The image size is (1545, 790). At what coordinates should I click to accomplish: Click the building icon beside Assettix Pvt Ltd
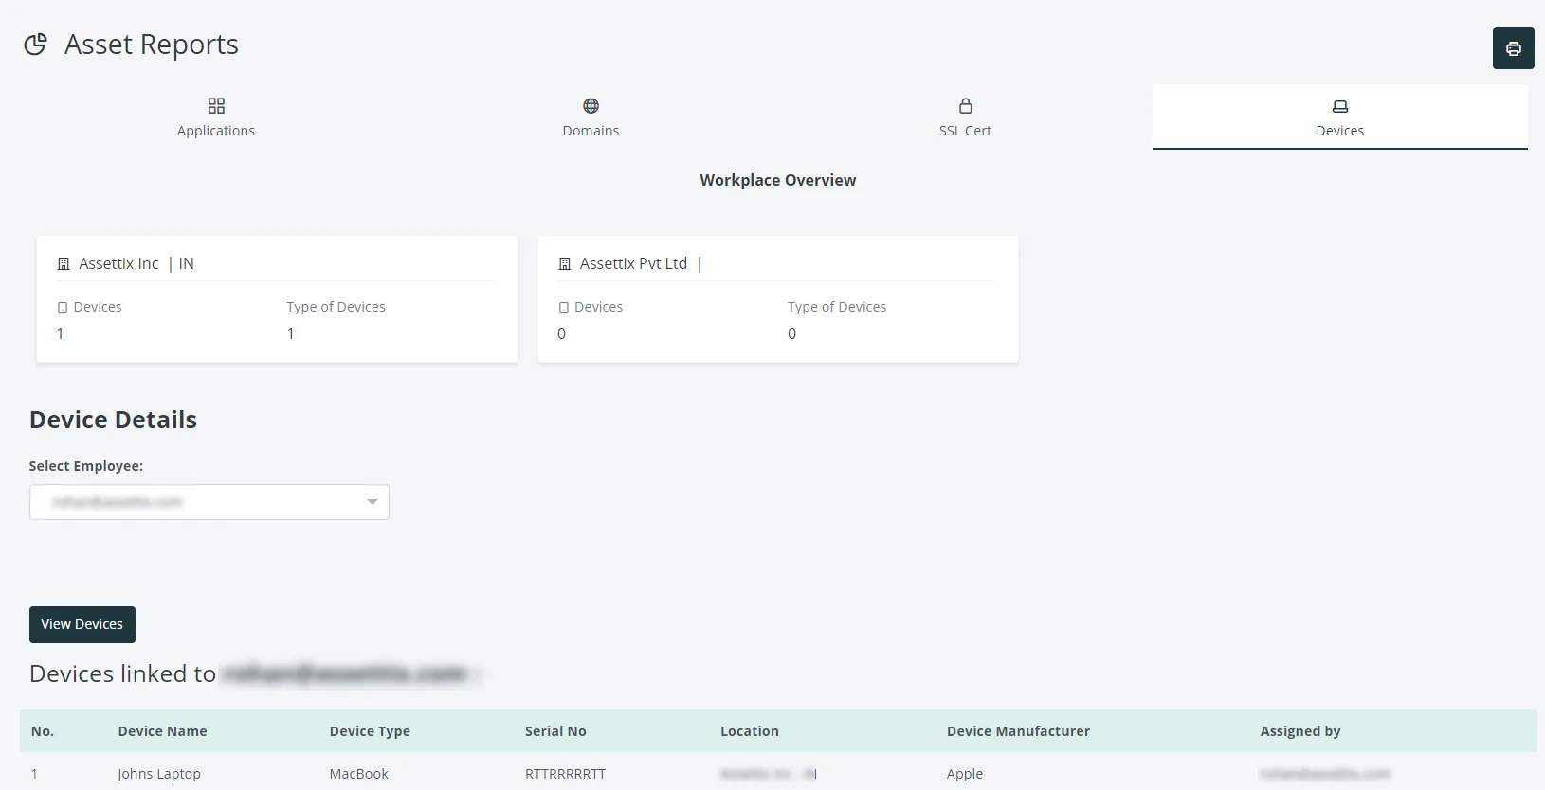pos(565,264)
